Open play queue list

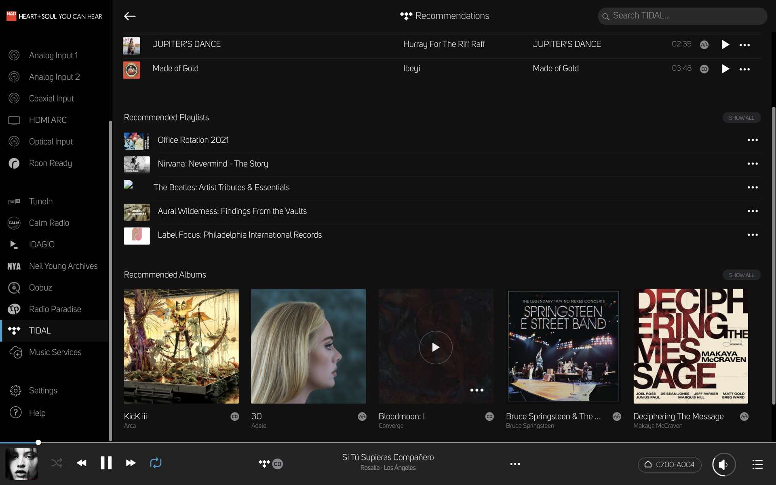[x=757, y=464]
